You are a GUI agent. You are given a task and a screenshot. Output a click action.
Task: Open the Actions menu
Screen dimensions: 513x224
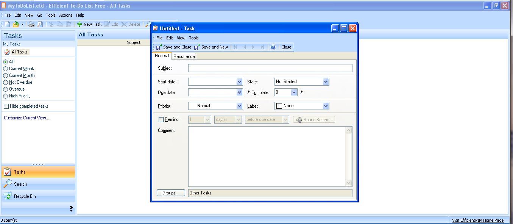tap(65, 15)
